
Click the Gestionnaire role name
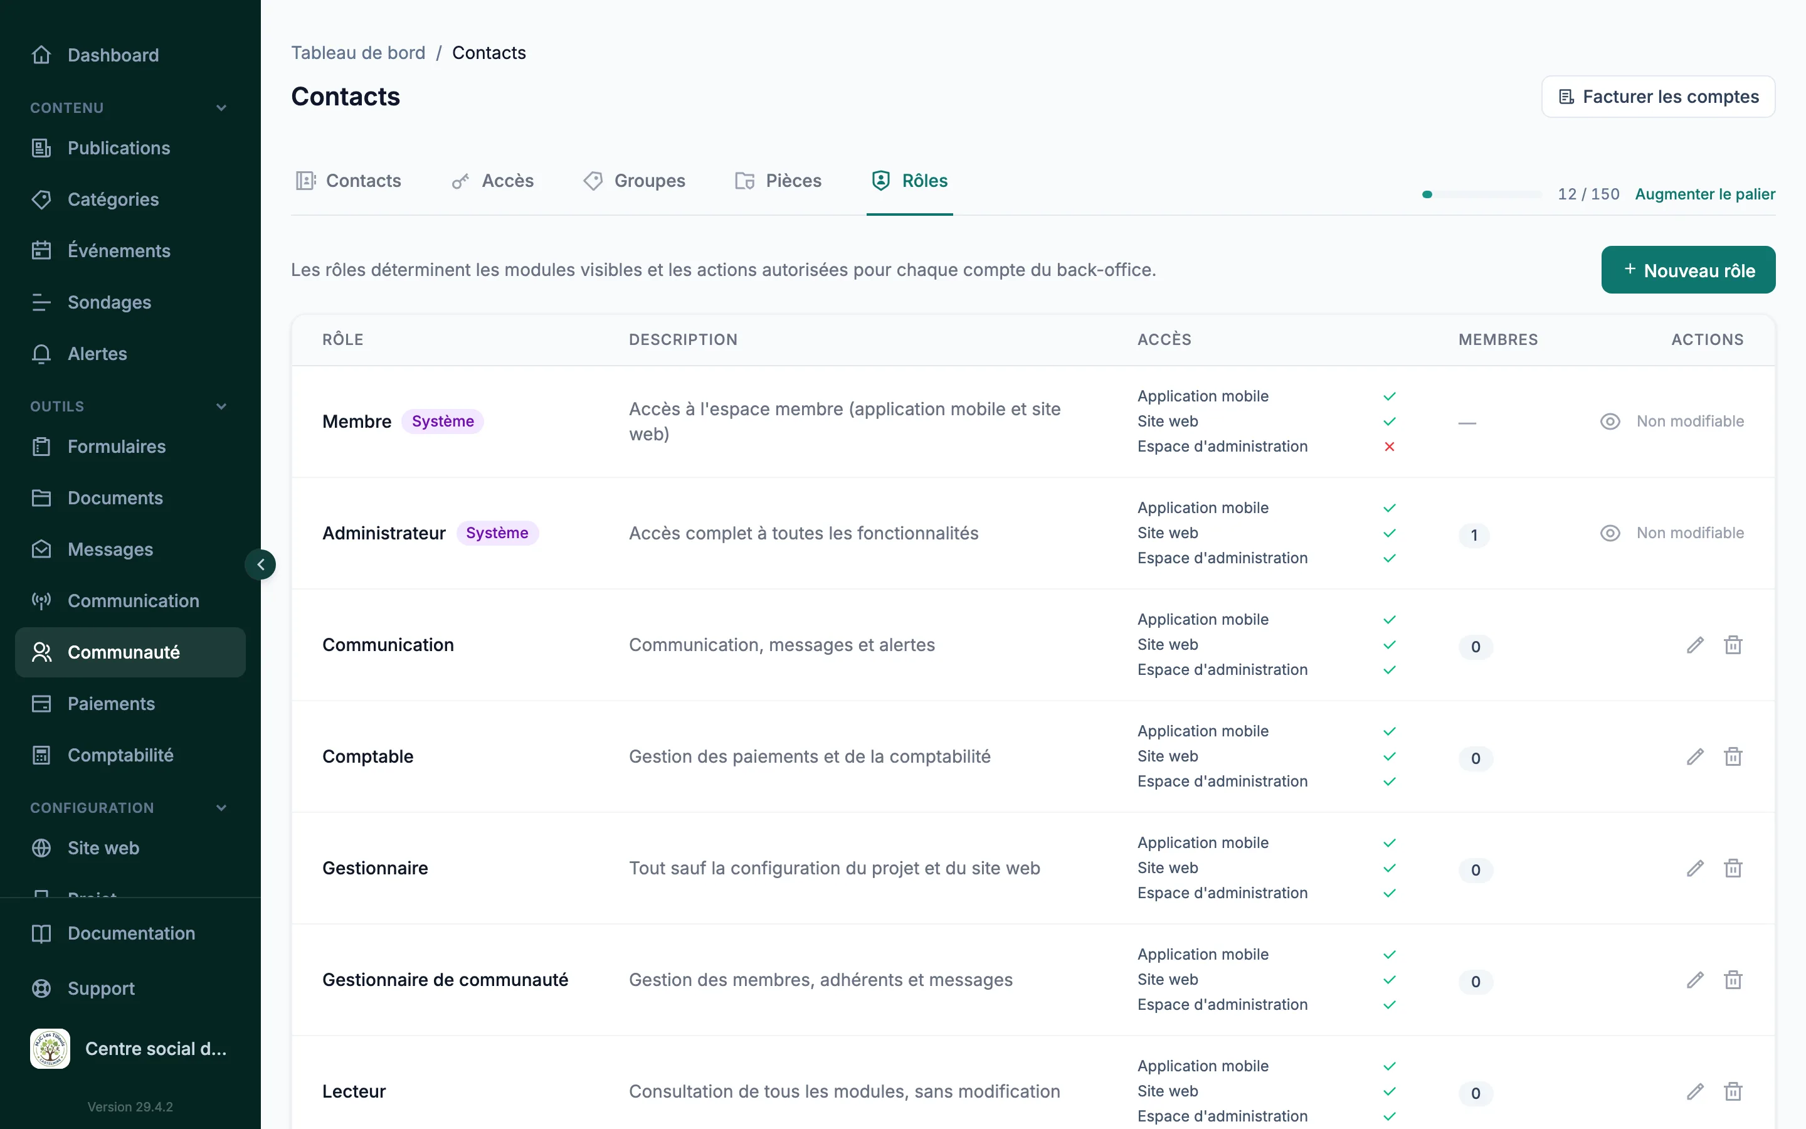pos(374,869)
